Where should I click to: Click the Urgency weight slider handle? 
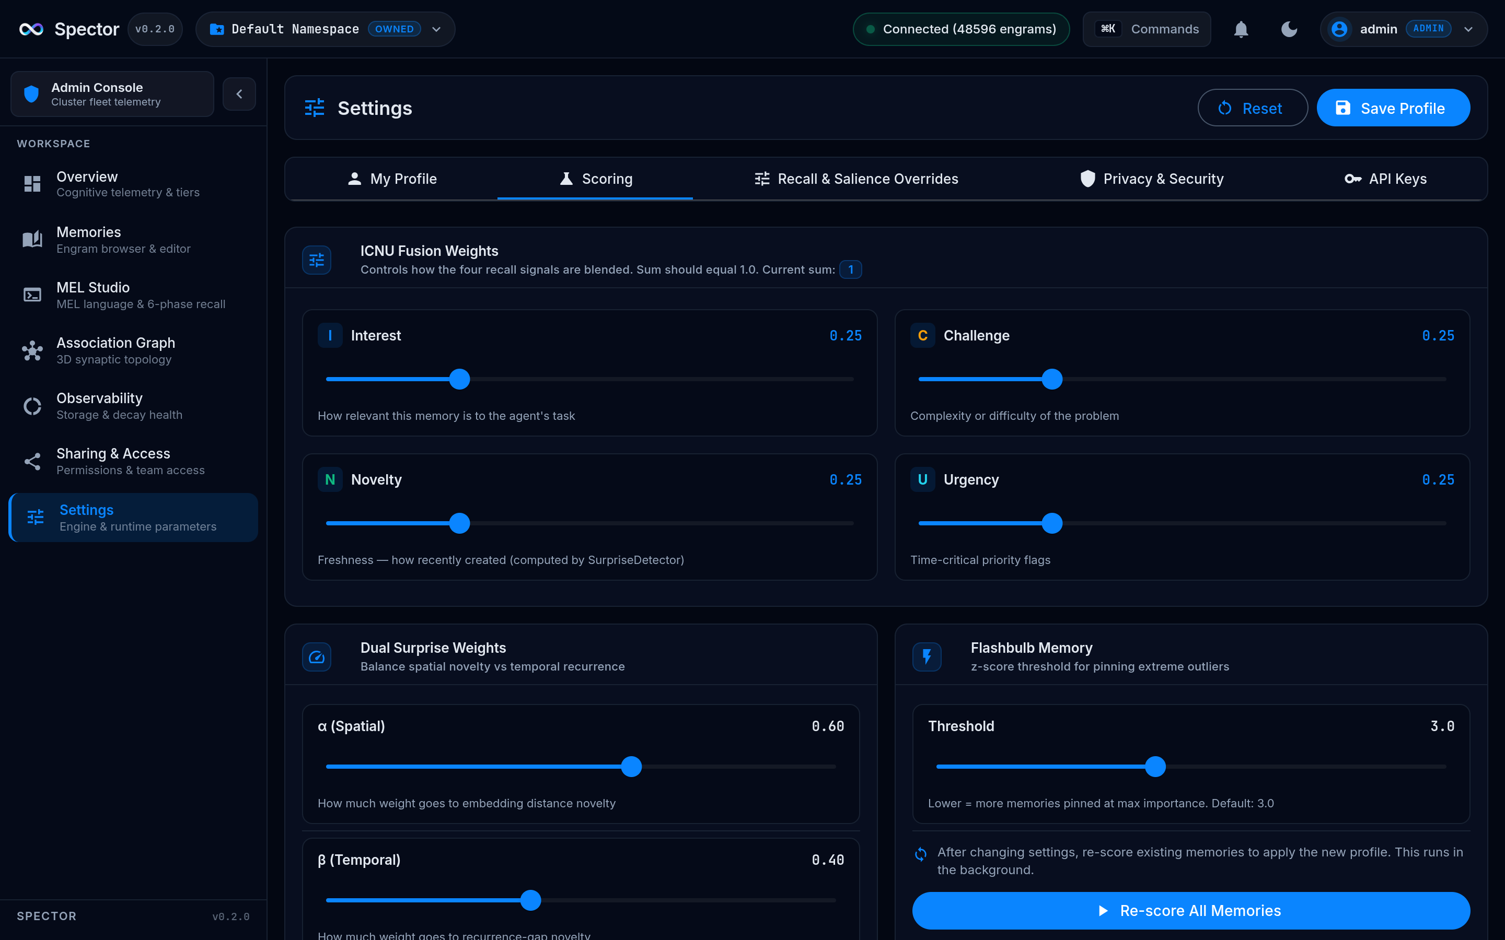[x=1052, y=523]
